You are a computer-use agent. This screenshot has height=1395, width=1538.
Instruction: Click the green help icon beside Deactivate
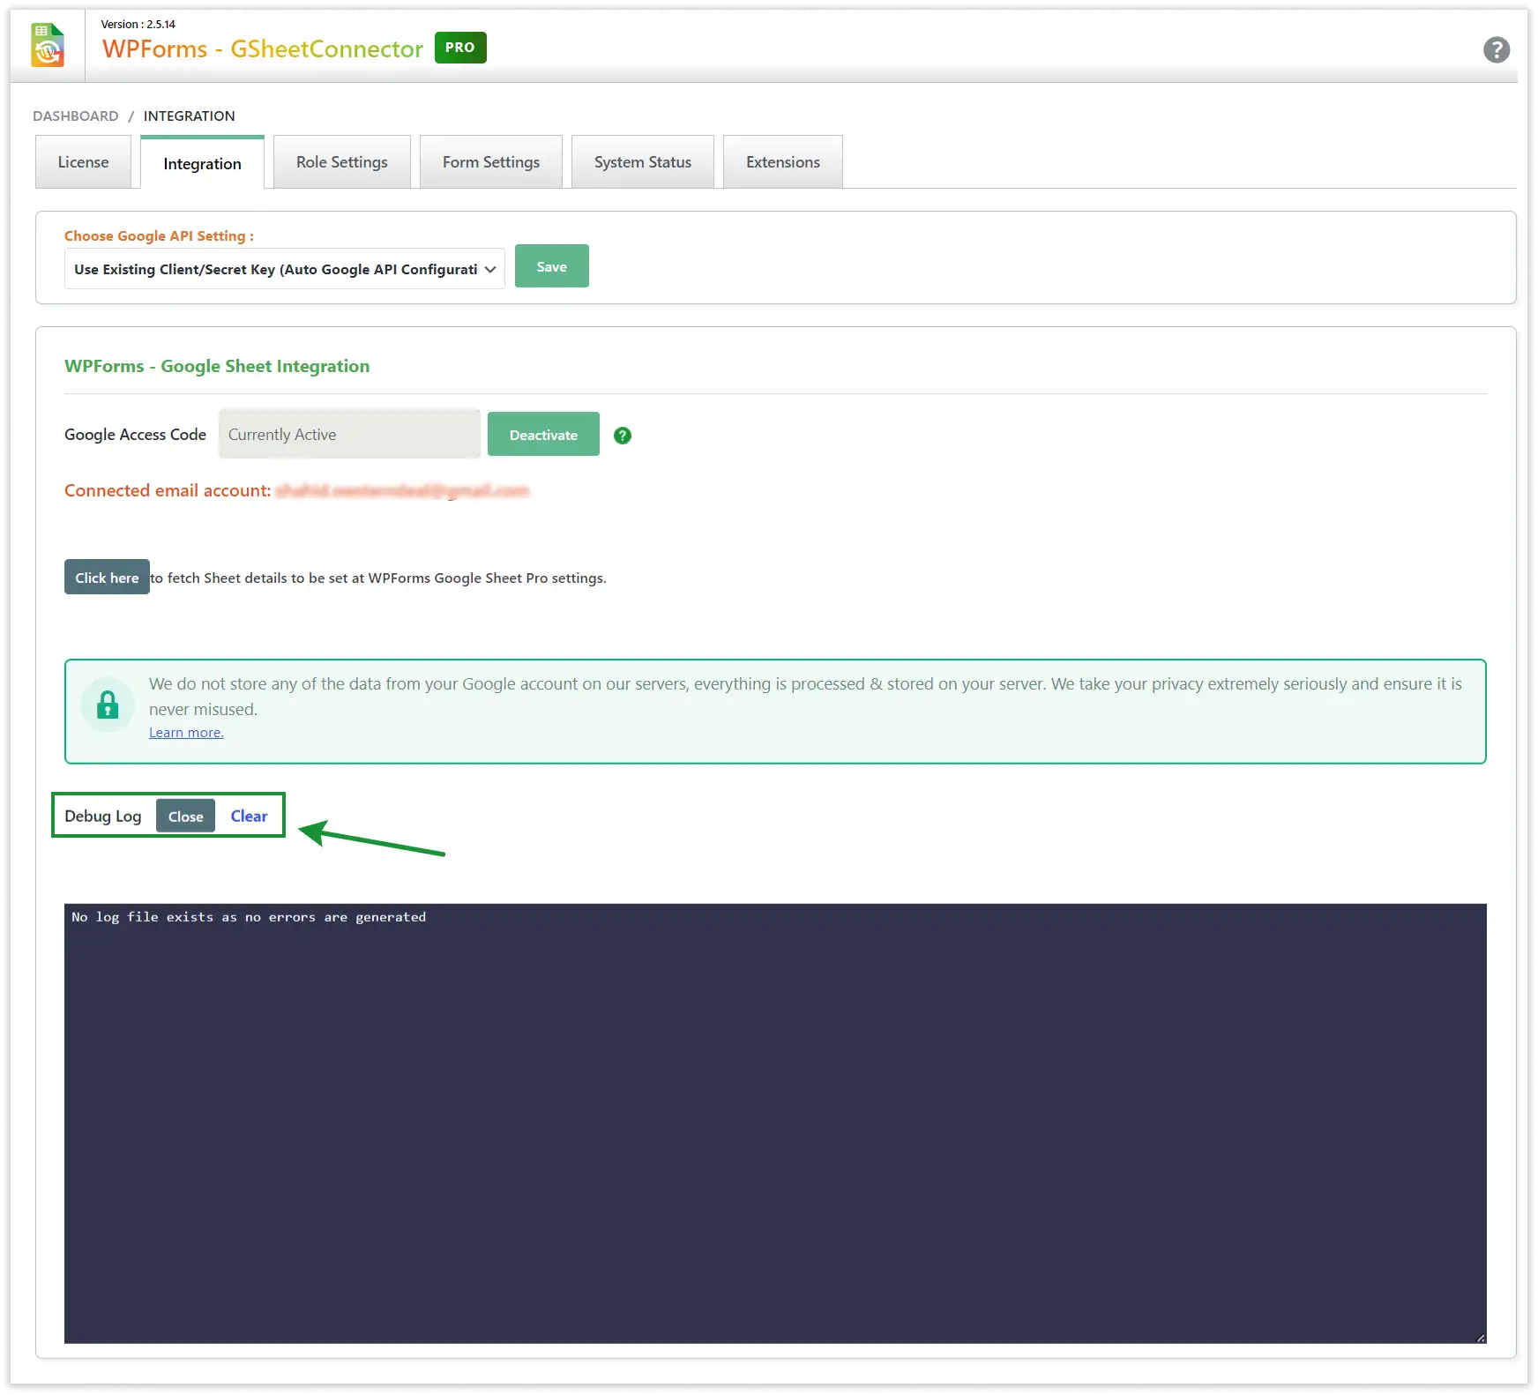pyautogui.click(x=623, y=435)
